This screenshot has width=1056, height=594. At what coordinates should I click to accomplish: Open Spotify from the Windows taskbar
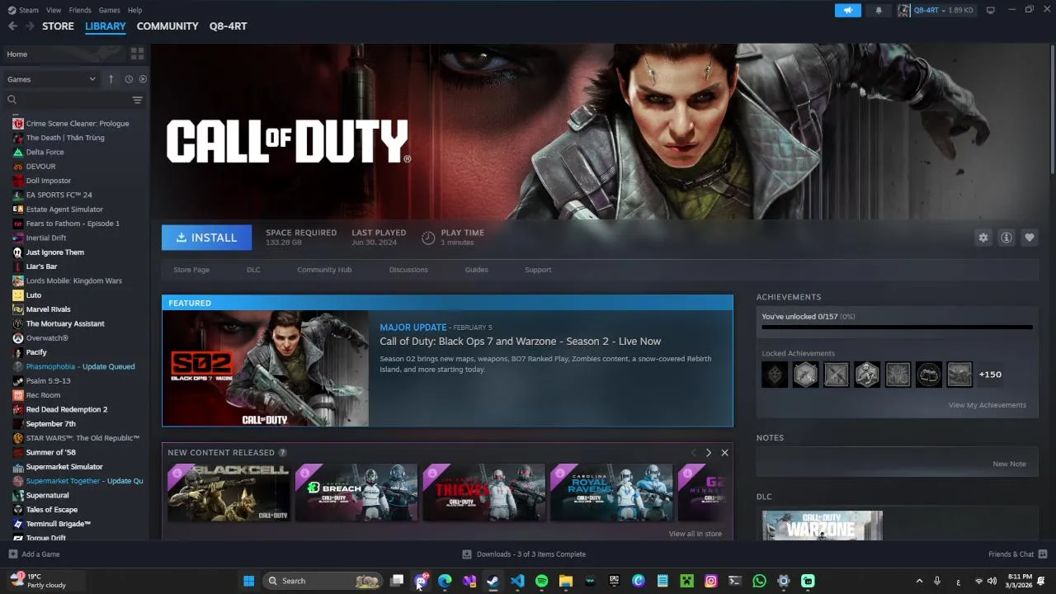[541, 581]
